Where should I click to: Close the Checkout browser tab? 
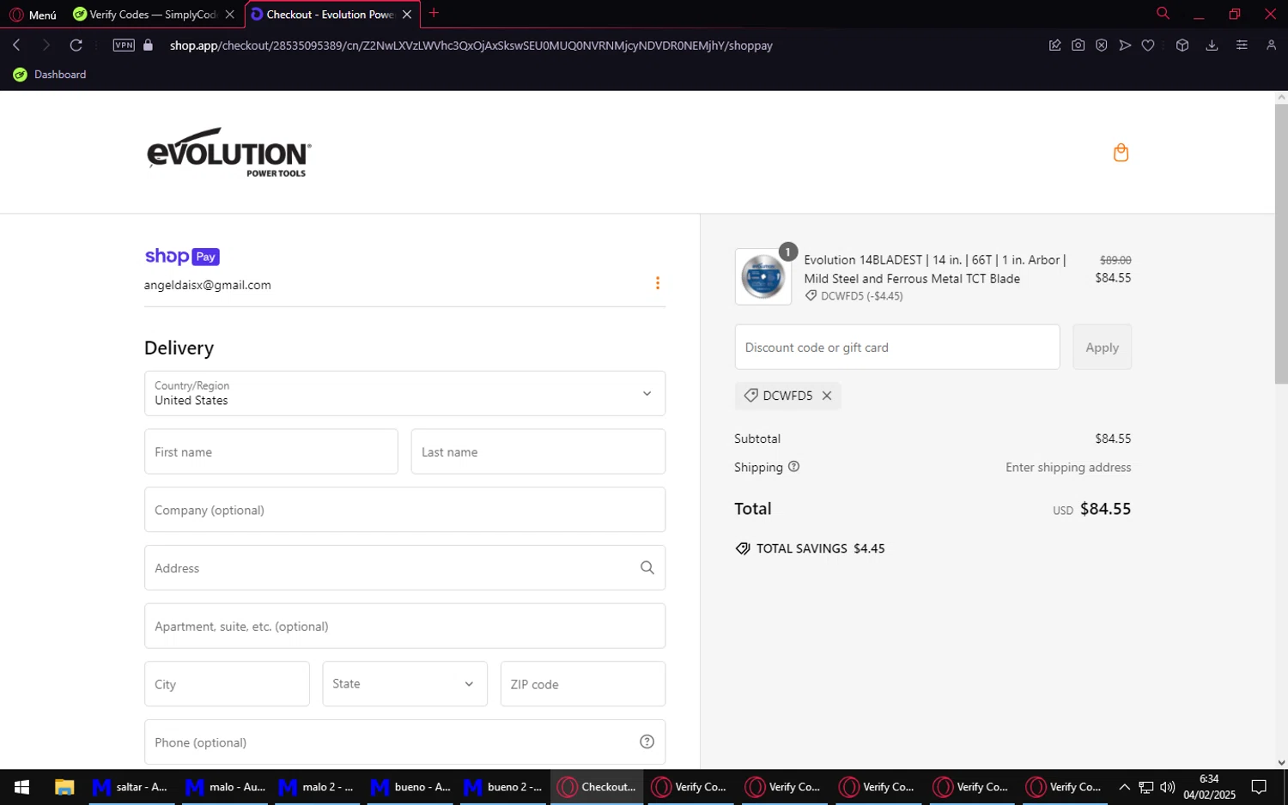[x=407, y=15]
